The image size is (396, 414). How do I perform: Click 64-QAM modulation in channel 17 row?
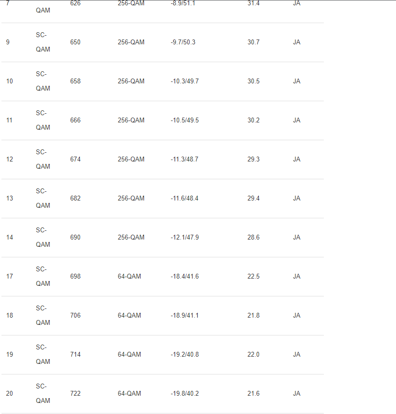(129, 277)
